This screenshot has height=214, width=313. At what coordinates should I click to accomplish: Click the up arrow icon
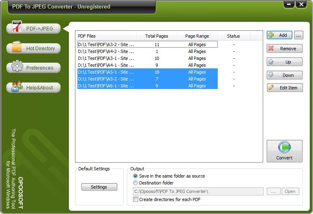[271, 61]
